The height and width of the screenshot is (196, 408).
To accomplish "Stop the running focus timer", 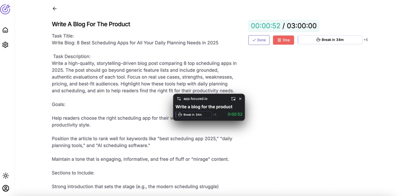I will (x=283, y=40).
